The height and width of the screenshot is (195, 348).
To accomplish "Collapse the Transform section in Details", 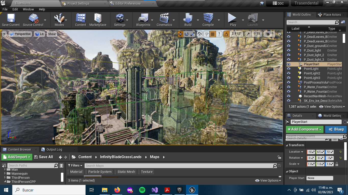I will (x=287, y=145).
